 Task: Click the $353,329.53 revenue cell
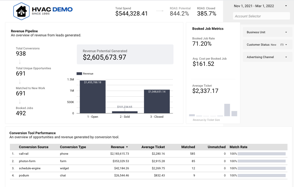click(x=121, y=161)
